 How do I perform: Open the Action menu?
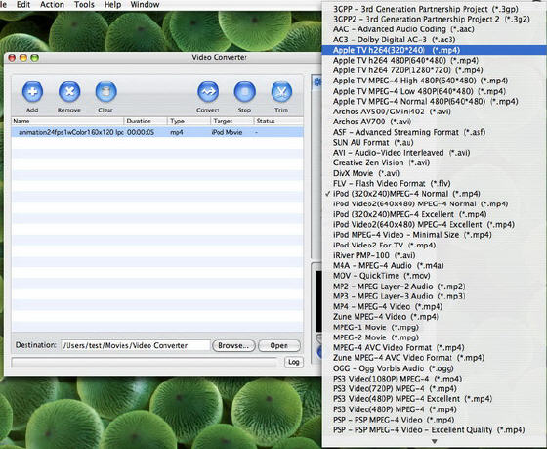pos(52,5)
